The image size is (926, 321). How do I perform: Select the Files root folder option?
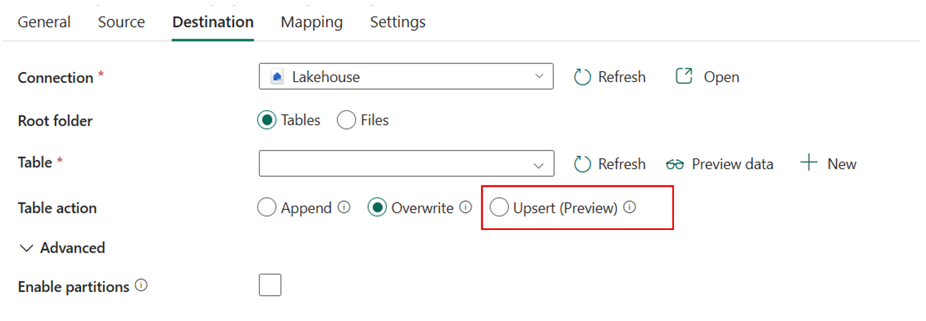click(x=346, y=120)
